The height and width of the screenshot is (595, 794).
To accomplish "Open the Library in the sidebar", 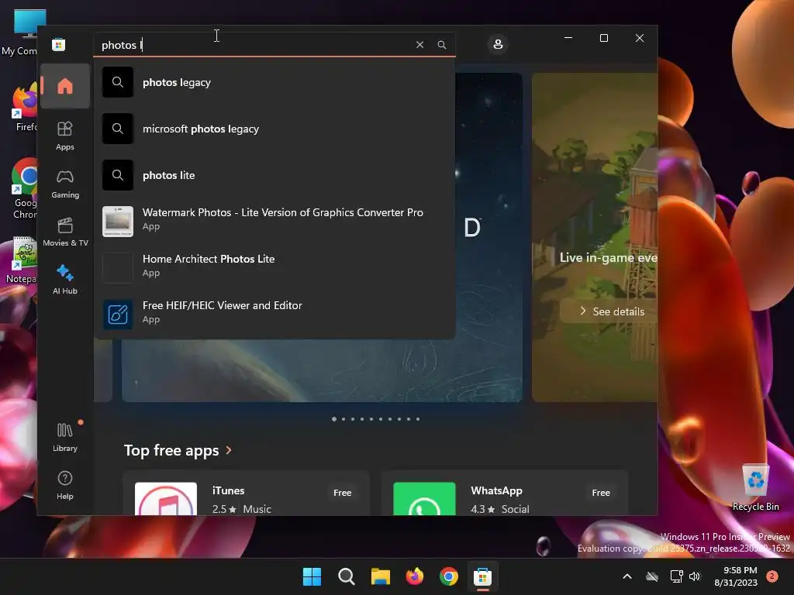I will pos(65,437).
